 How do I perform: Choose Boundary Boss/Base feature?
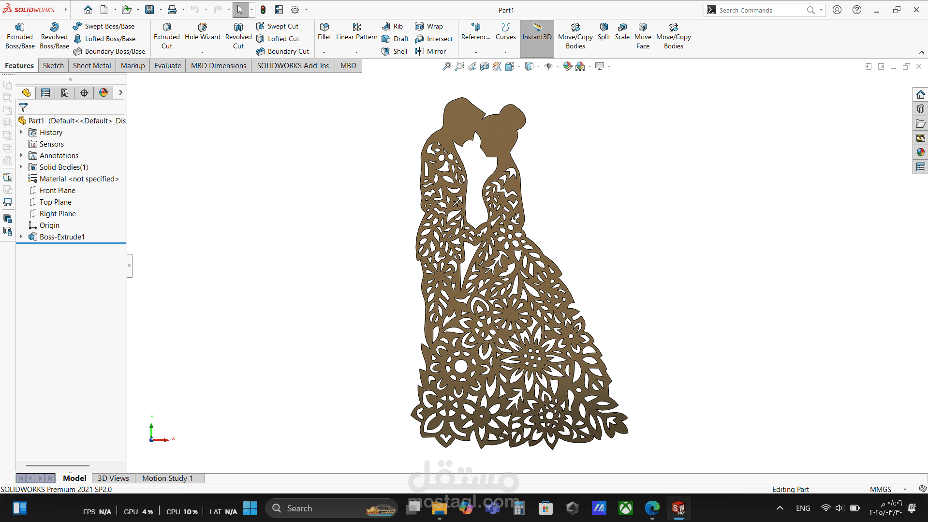109,51
